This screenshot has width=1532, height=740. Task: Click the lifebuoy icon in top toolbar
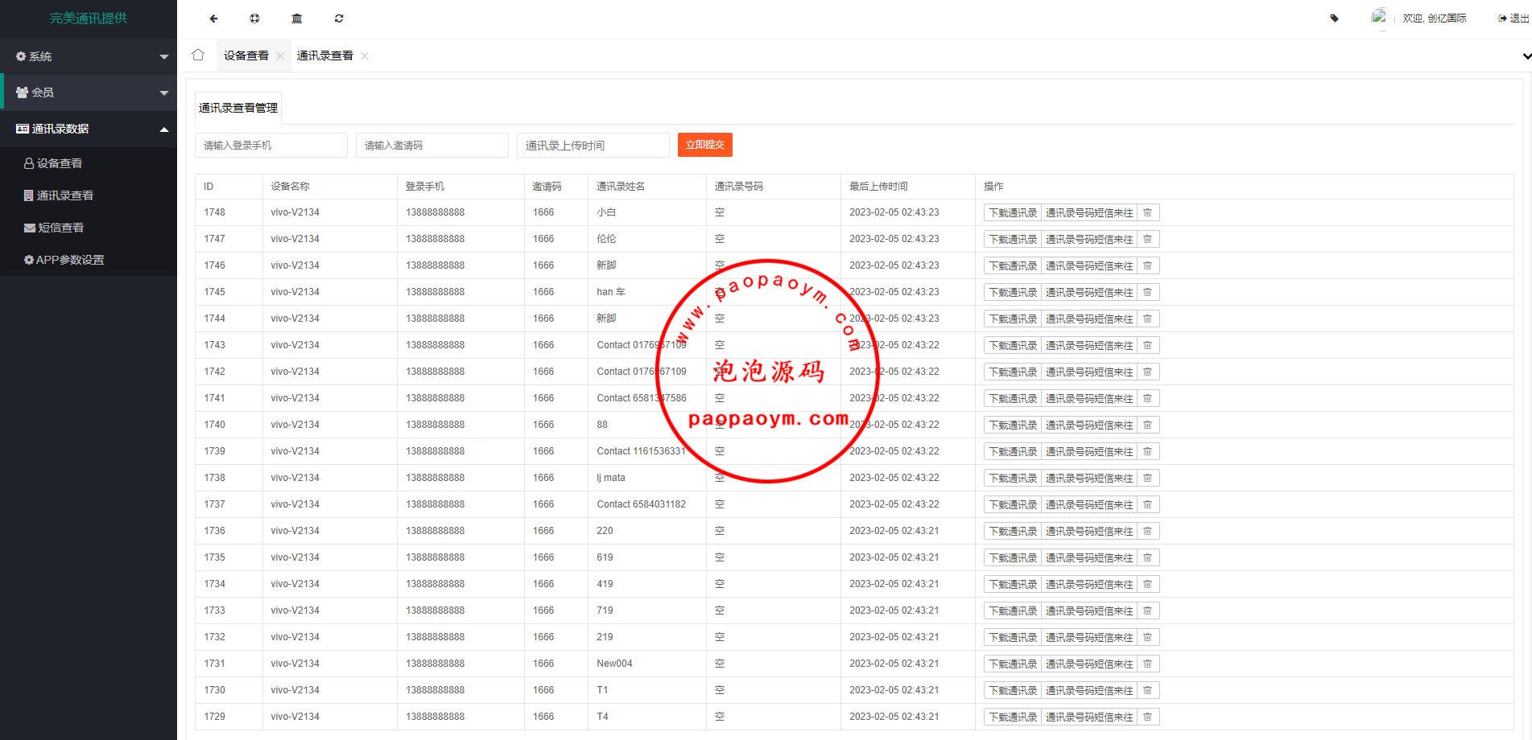254,18
